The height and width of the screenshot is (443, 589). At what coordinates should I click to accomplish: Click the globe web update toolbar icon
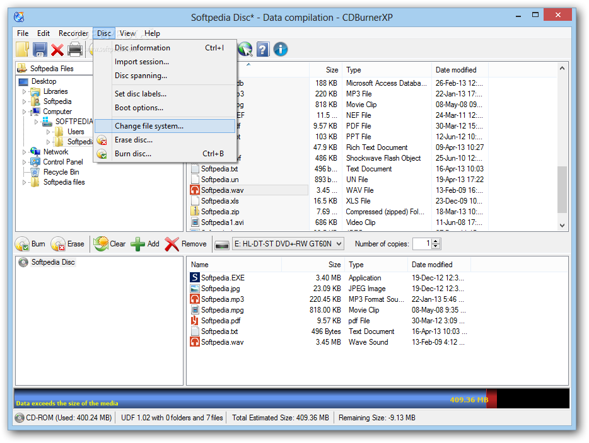pos(245,49)
